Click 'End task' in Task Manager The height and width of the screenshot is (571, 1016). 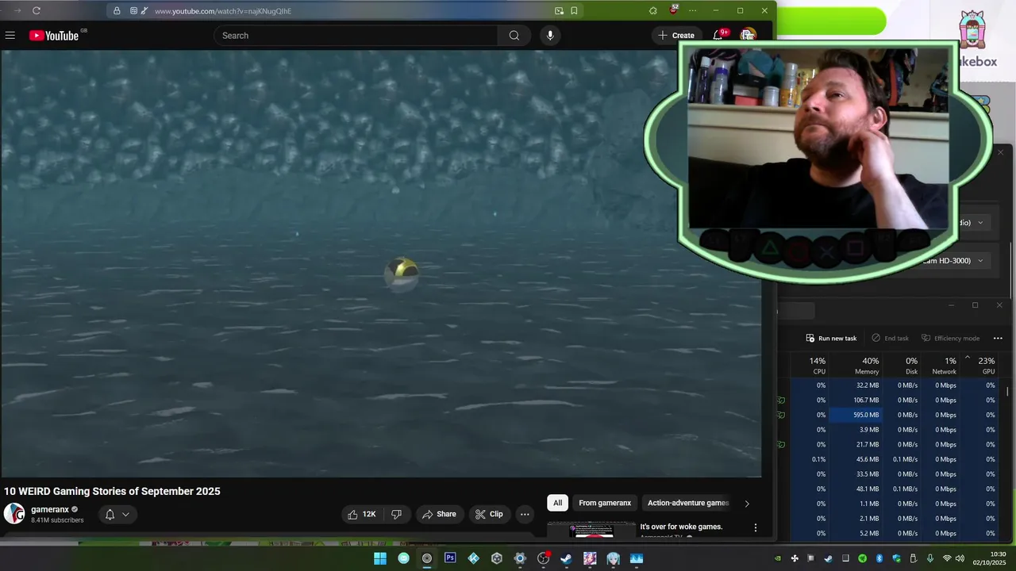890,338
